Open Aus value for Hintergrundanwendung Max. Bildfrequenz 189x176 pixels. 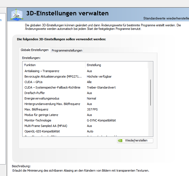pos(90,104)
